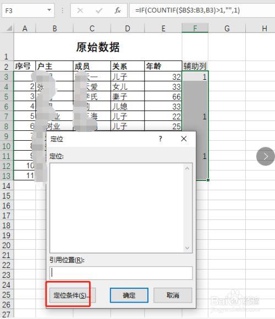Viewport: 275px width, 319px height.
Task: Click the 原始数据 title cell
Action: pyautogui.click(x=98, y=47)
